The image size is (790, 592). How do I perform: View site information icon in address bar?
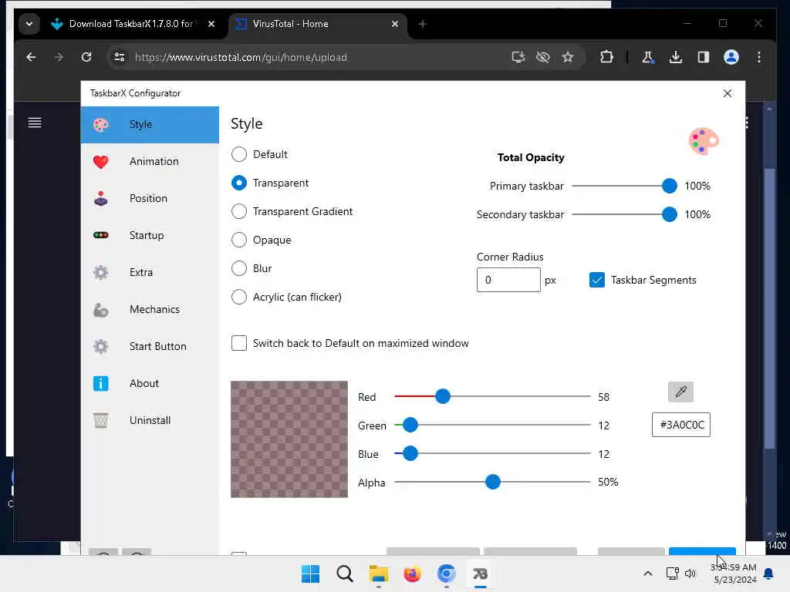click(x=120, y=57)
